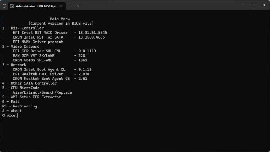270x152 pixels.
Task: Click version 9.0.1113
Action: coord(87,51)
